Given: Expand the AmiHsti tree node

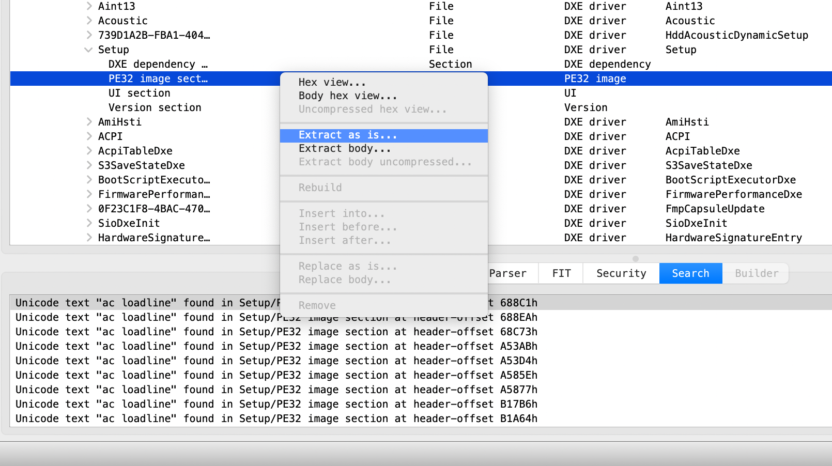Looking at the screenshot, I should coord(90,122).
